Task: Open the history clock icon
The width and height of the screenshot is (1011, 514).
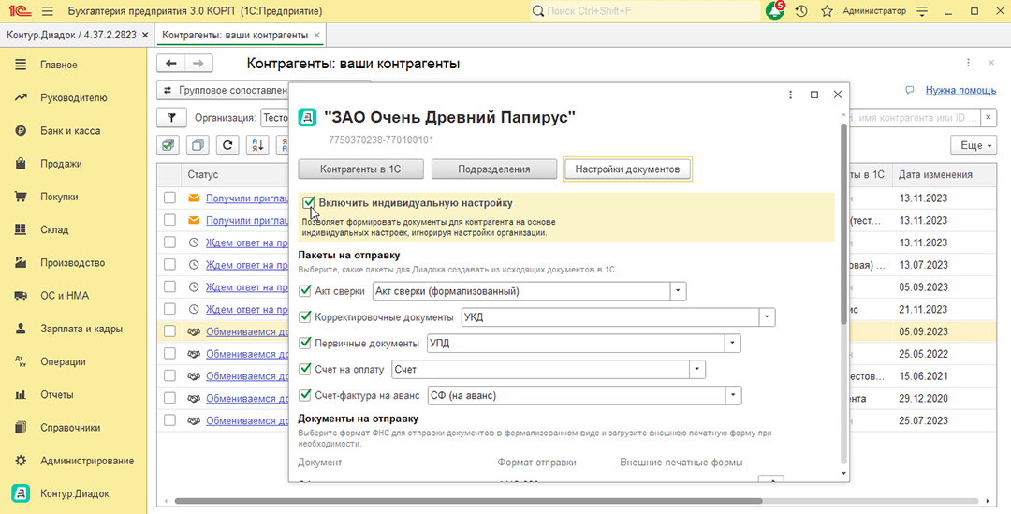Action: (800, 11)
